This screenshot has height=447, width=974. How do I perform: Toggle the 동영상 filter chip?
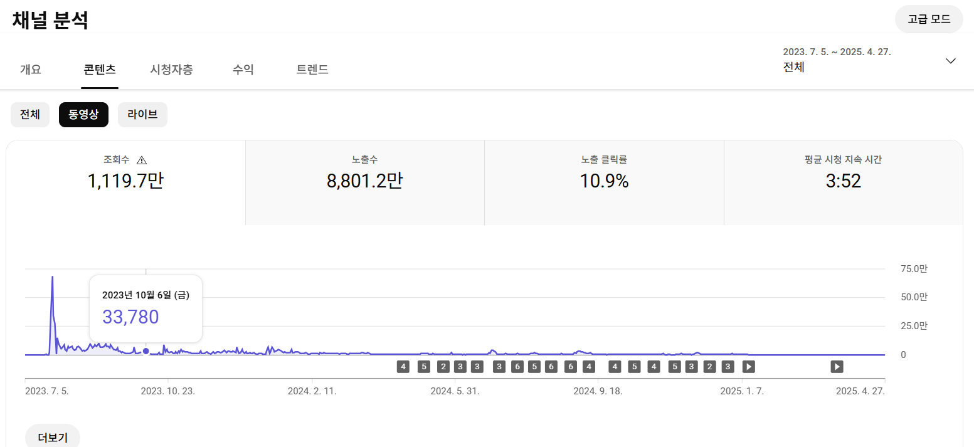click(x=83, y=115)
